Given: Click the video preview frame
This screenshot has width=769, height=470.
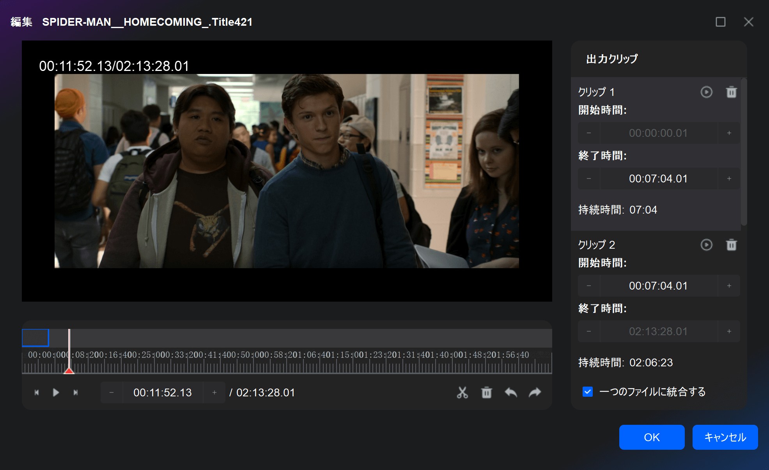Looking at the screenshot, I should tap(287, 171).
